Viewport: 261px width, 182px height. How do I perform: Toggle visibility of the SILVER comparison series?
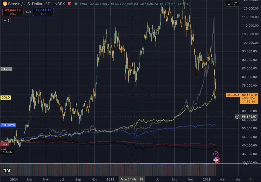pyautogui.click(x=6, y=69)
